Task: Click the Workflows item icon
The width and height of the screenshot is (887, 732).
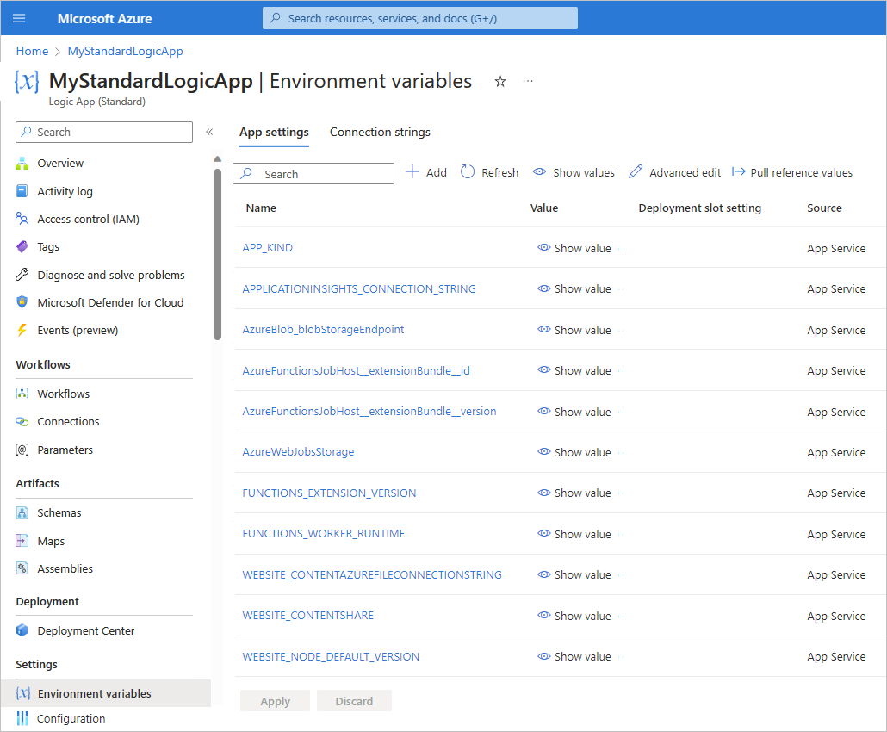Action: click(22, 394)
